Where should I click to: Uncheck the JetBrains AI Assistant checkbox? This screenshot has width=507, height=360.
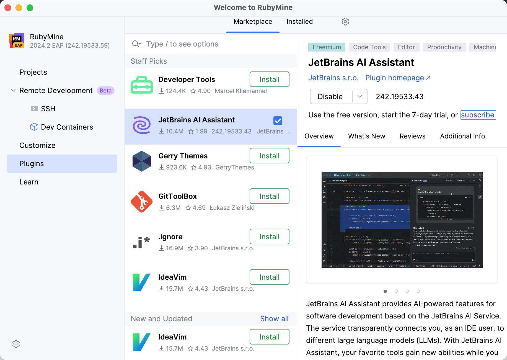(x=278, y=121)
